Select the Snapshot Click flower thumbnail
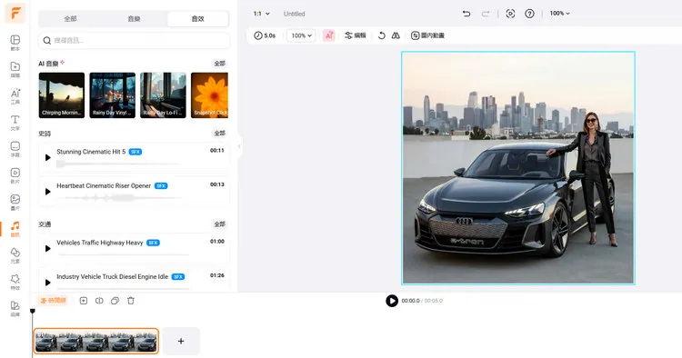The image size is (682, 358). coord(209,95)
